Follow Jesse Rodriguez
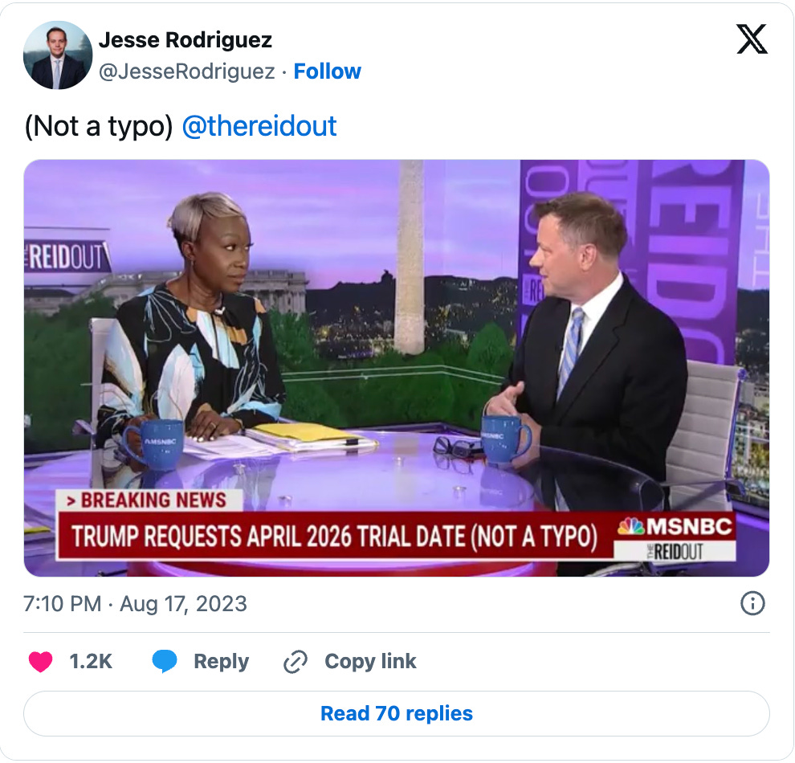Image resolution: width=795 pixels, height=763 pixels. tap(327, 71)
